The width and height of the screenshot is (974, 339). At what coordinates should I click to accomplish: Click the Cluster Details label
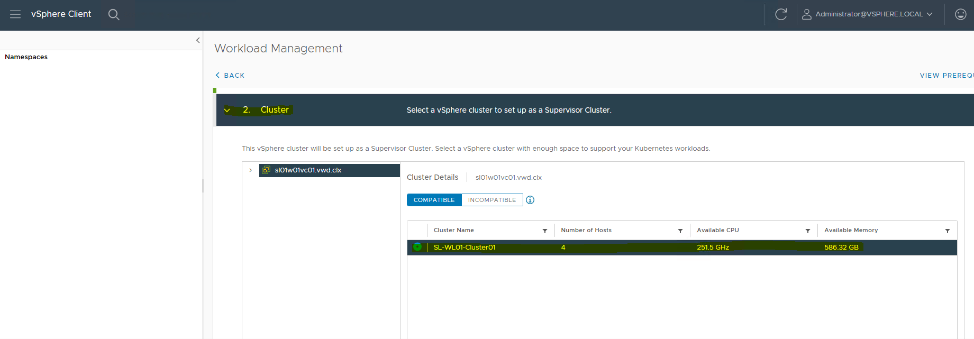coord(432,177)
